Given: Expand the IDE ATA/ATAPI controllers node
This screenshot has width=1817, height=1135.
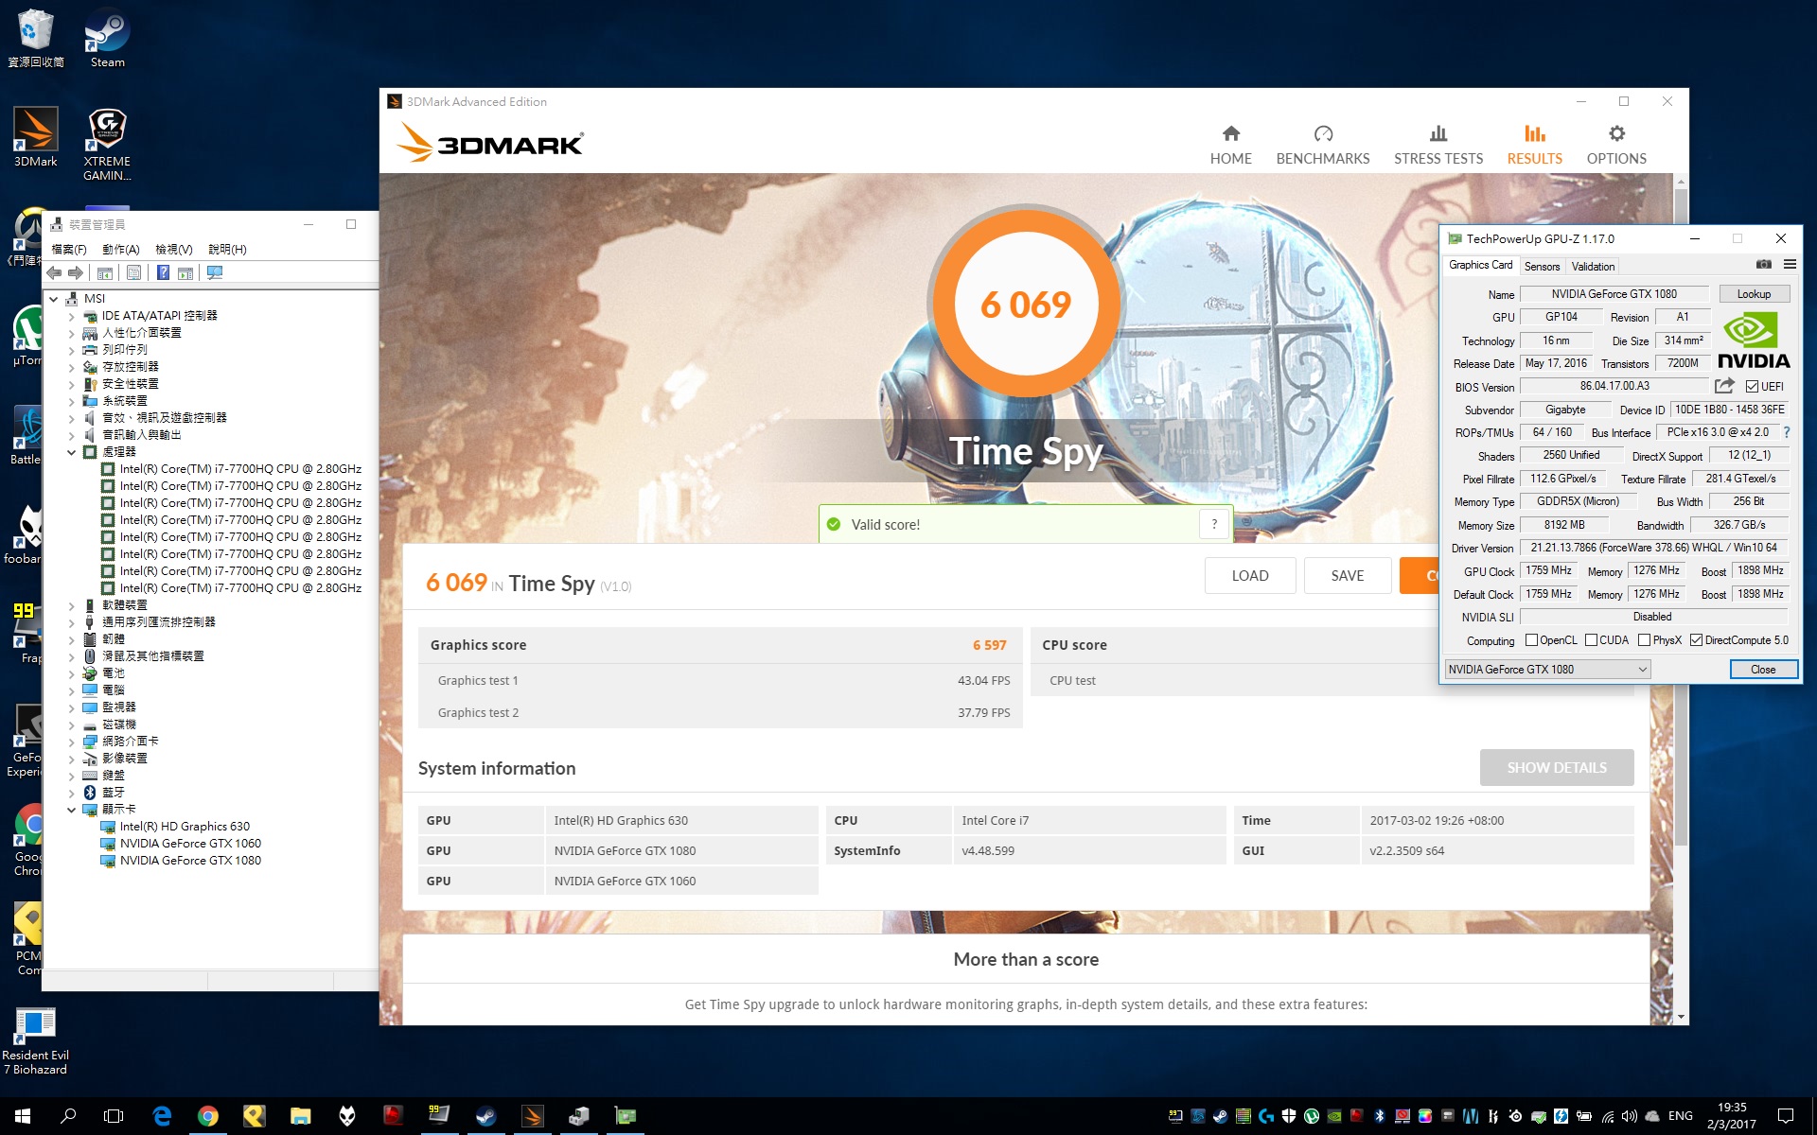Looking at the screenshot, I should tap(71, 316).
